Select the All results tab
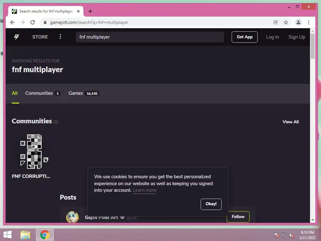This screenshot has height=241, width=321. click(x=15, y=93)
